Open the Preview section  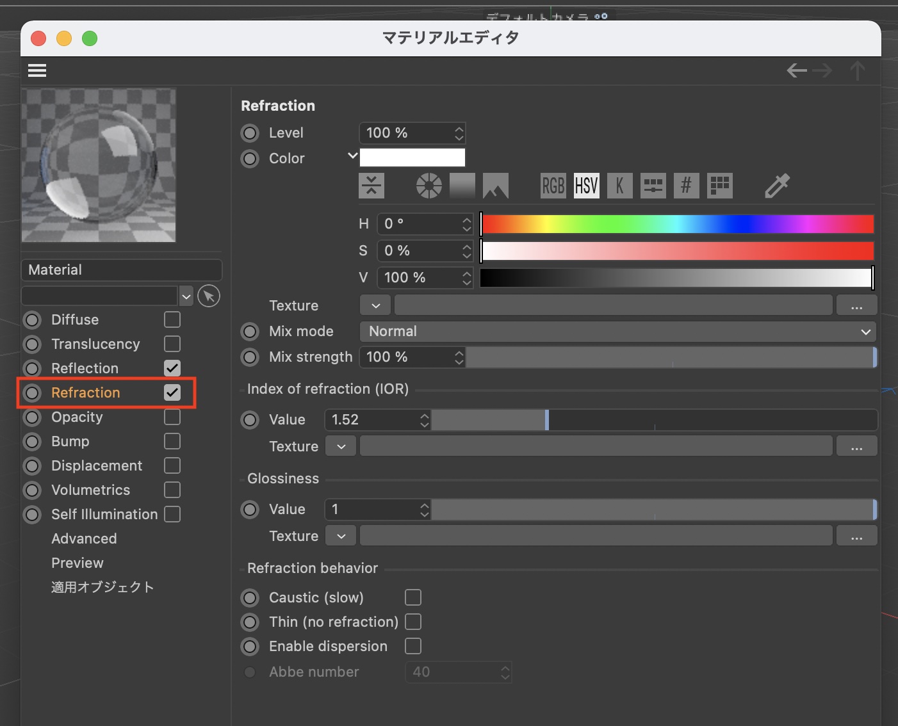coord(78,563)
